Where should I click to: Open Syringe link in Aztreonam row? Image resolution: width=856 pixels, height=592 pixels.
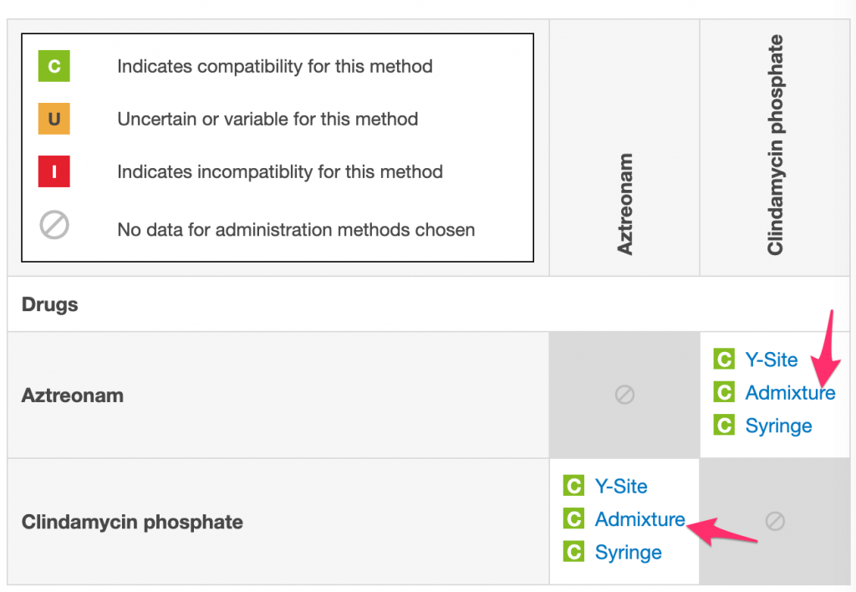point(778,426)
